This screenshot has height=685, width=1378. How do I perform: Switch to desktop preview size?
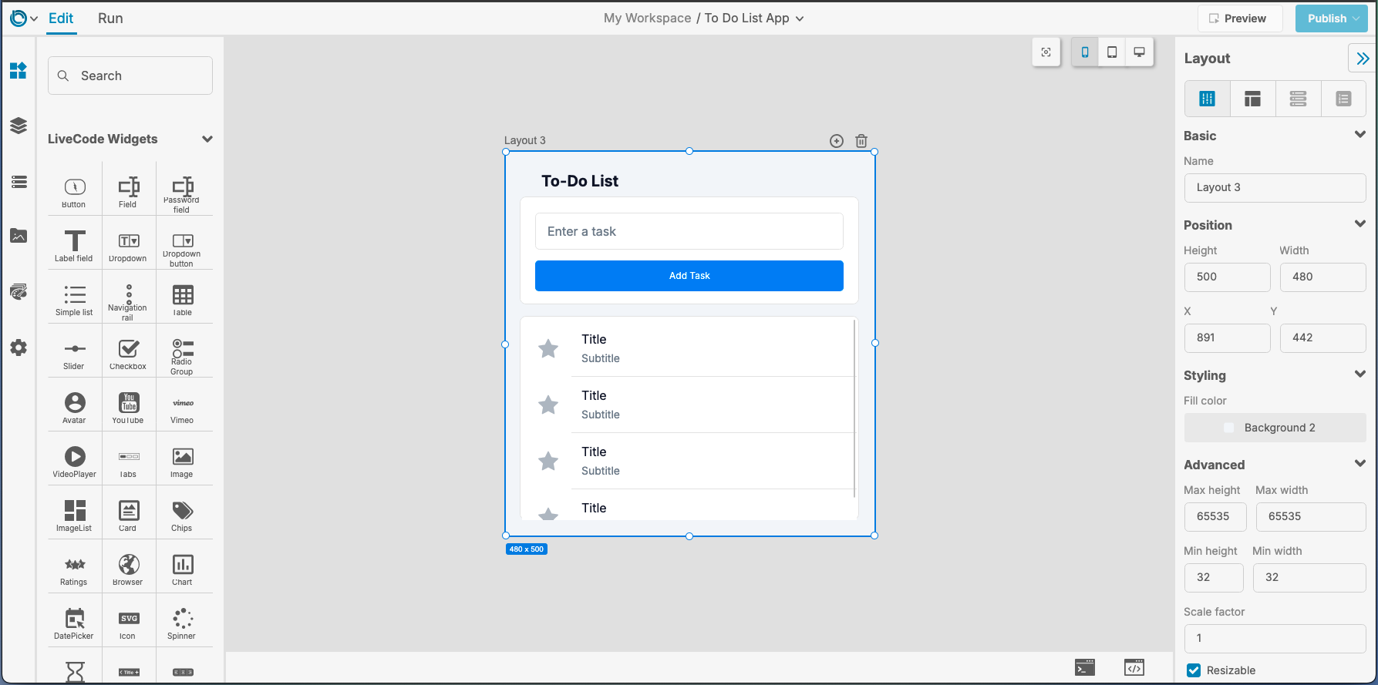[x=1139, y=52]
